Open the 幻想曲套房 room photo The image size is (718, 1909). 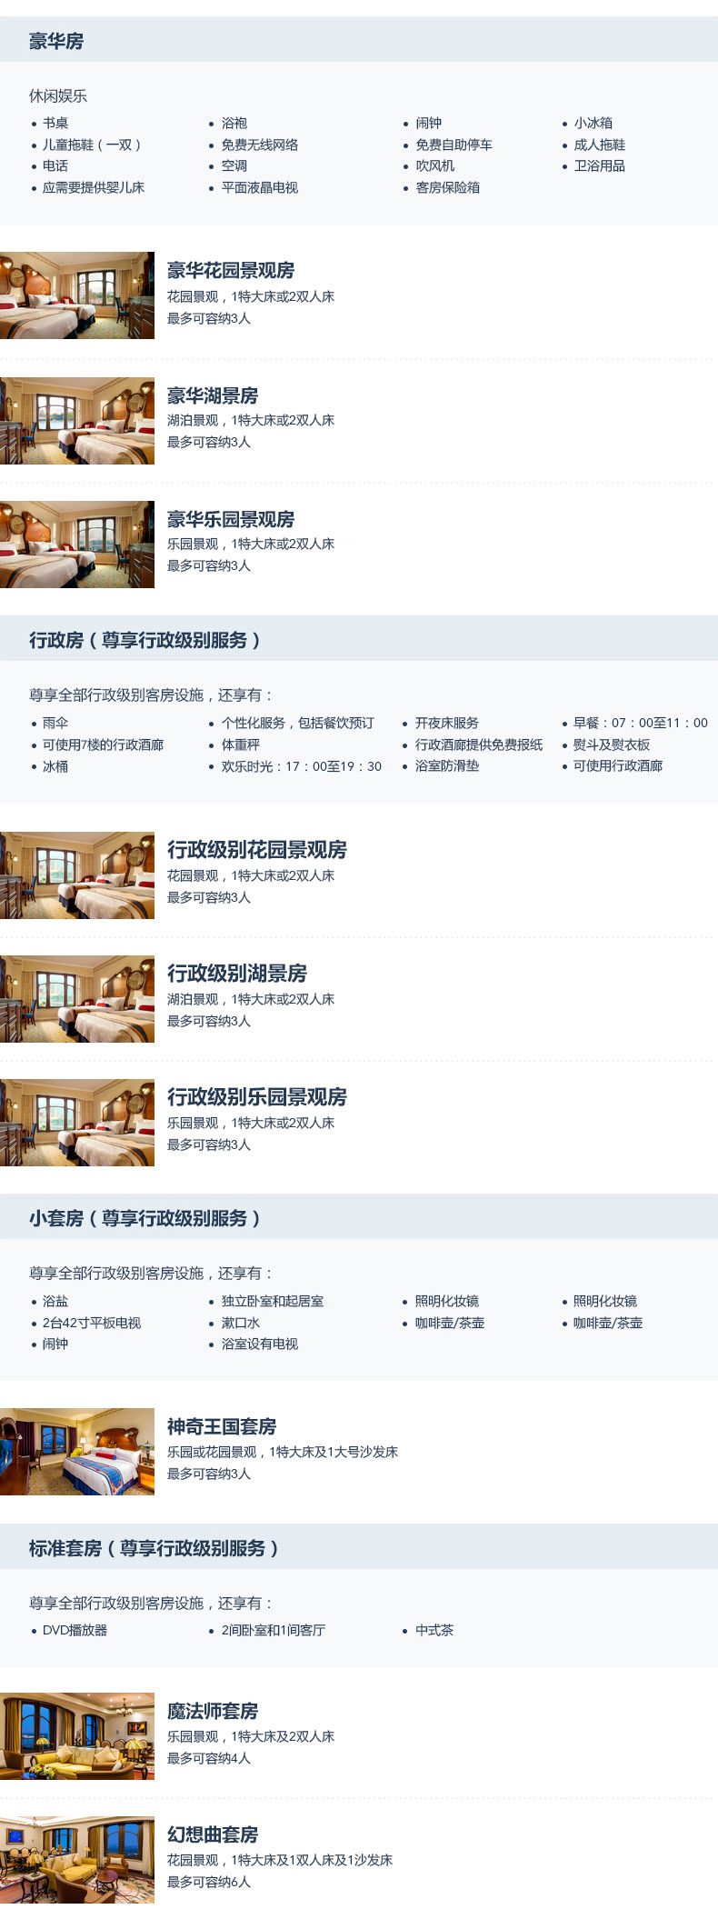pyautogui.click(x=77, y=1860)
